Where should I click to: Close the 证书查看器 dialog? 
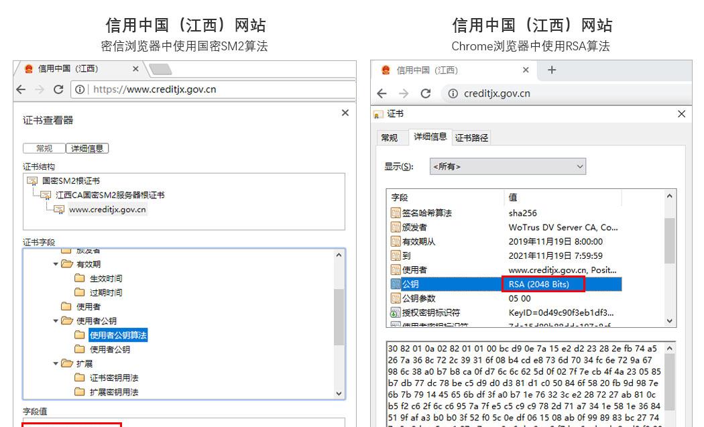coord(345,113)
